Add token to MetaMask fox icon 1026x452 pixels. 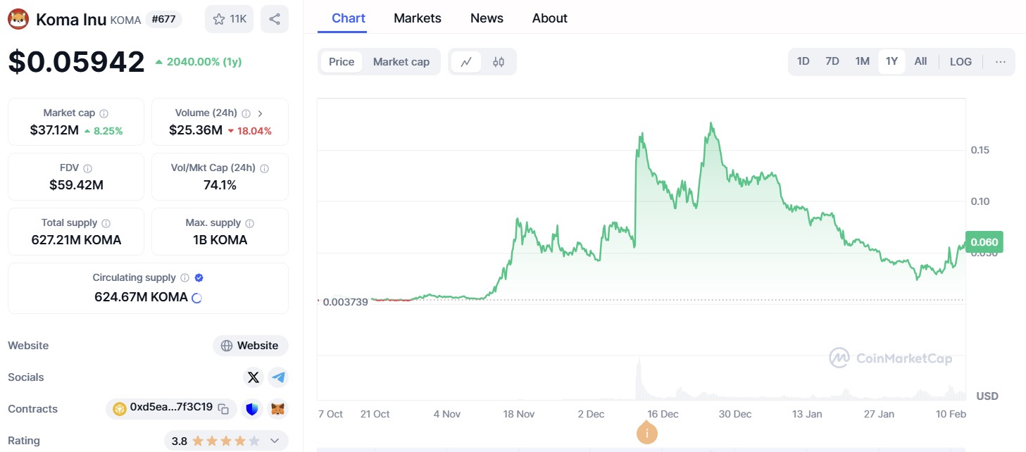click(279, 408)
